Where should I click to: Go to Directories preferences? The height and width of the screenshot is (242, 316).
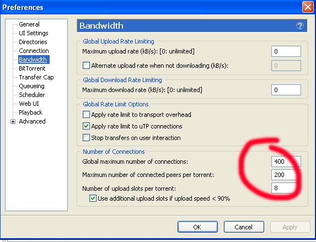pos(33,42)
